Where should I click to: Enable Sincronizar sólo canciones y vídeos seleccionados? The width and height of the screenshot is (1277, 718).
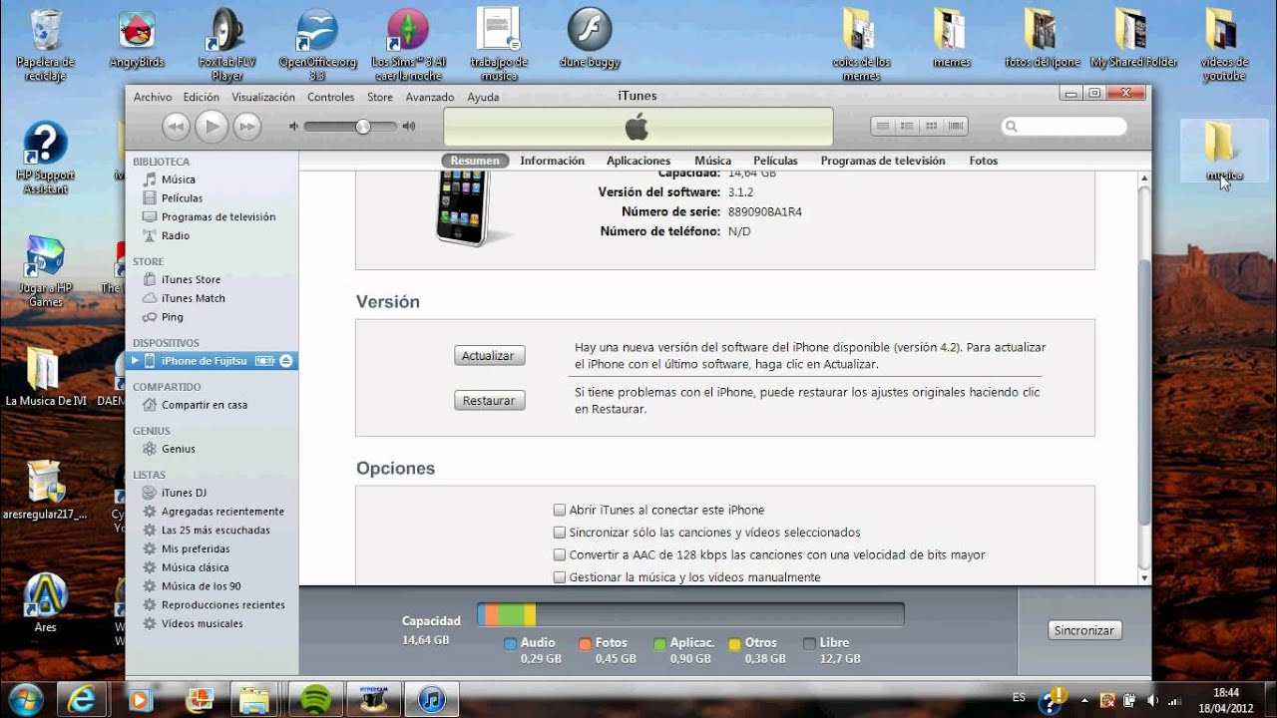point(560,533)
